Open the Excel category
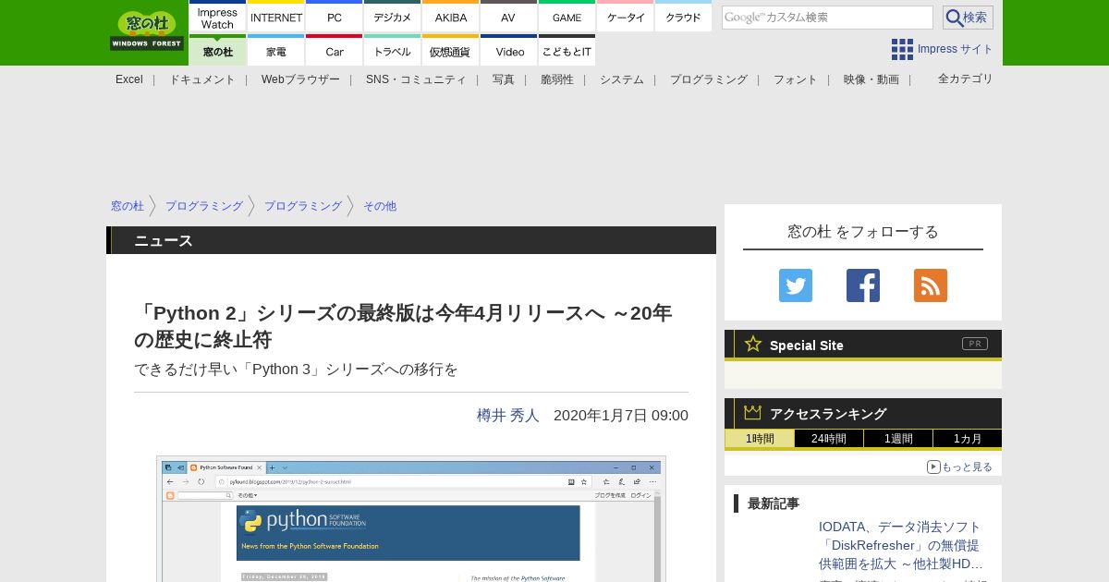Screen dimensions: 1109x582 pyautogui.click(x=129, y=79)
